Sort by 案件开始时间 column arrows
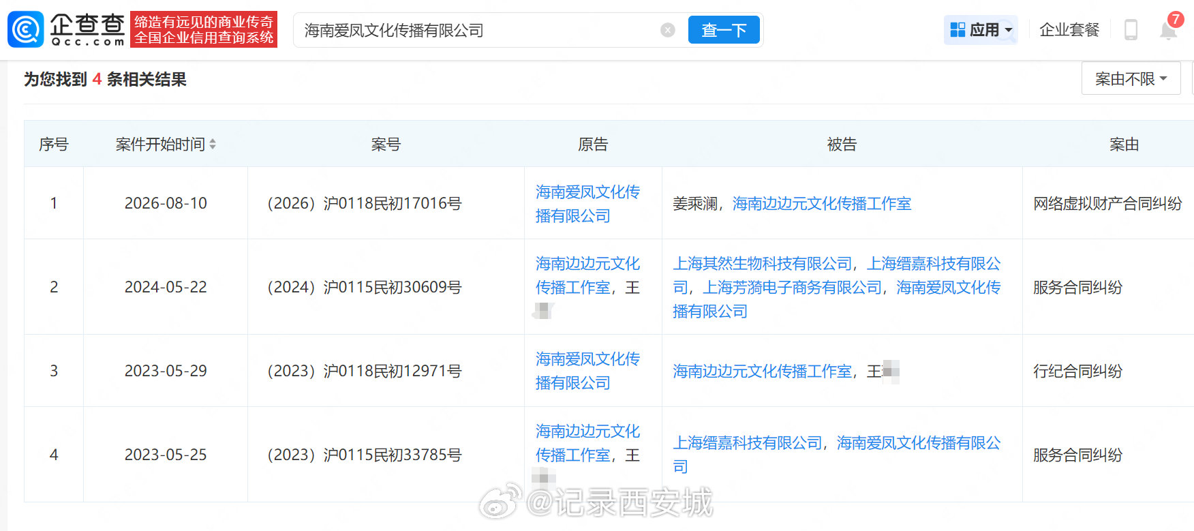Viewport: 1194px width, 531px height. 213,144
